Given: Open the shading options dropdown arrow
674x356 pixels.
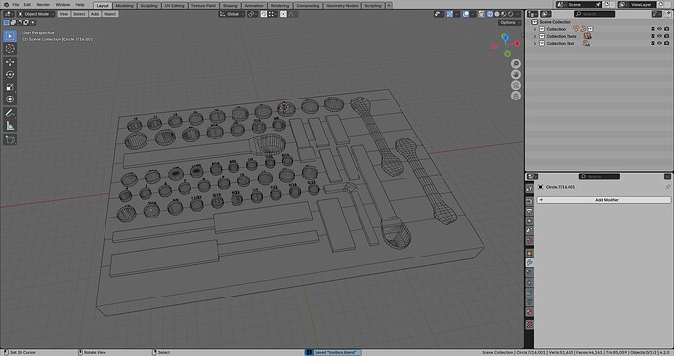Looking at the screenshot, I should point(517,14).
